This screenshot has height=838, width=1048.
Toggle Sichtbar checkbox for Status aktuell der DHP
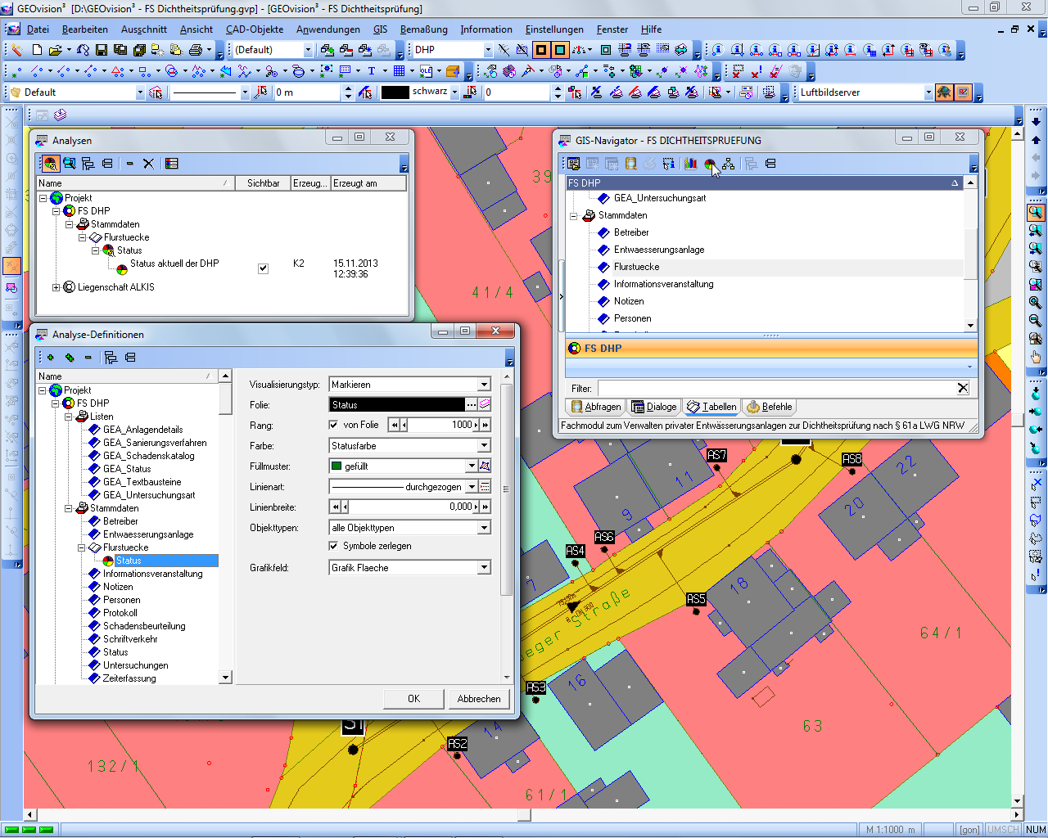tap(263, 268)
